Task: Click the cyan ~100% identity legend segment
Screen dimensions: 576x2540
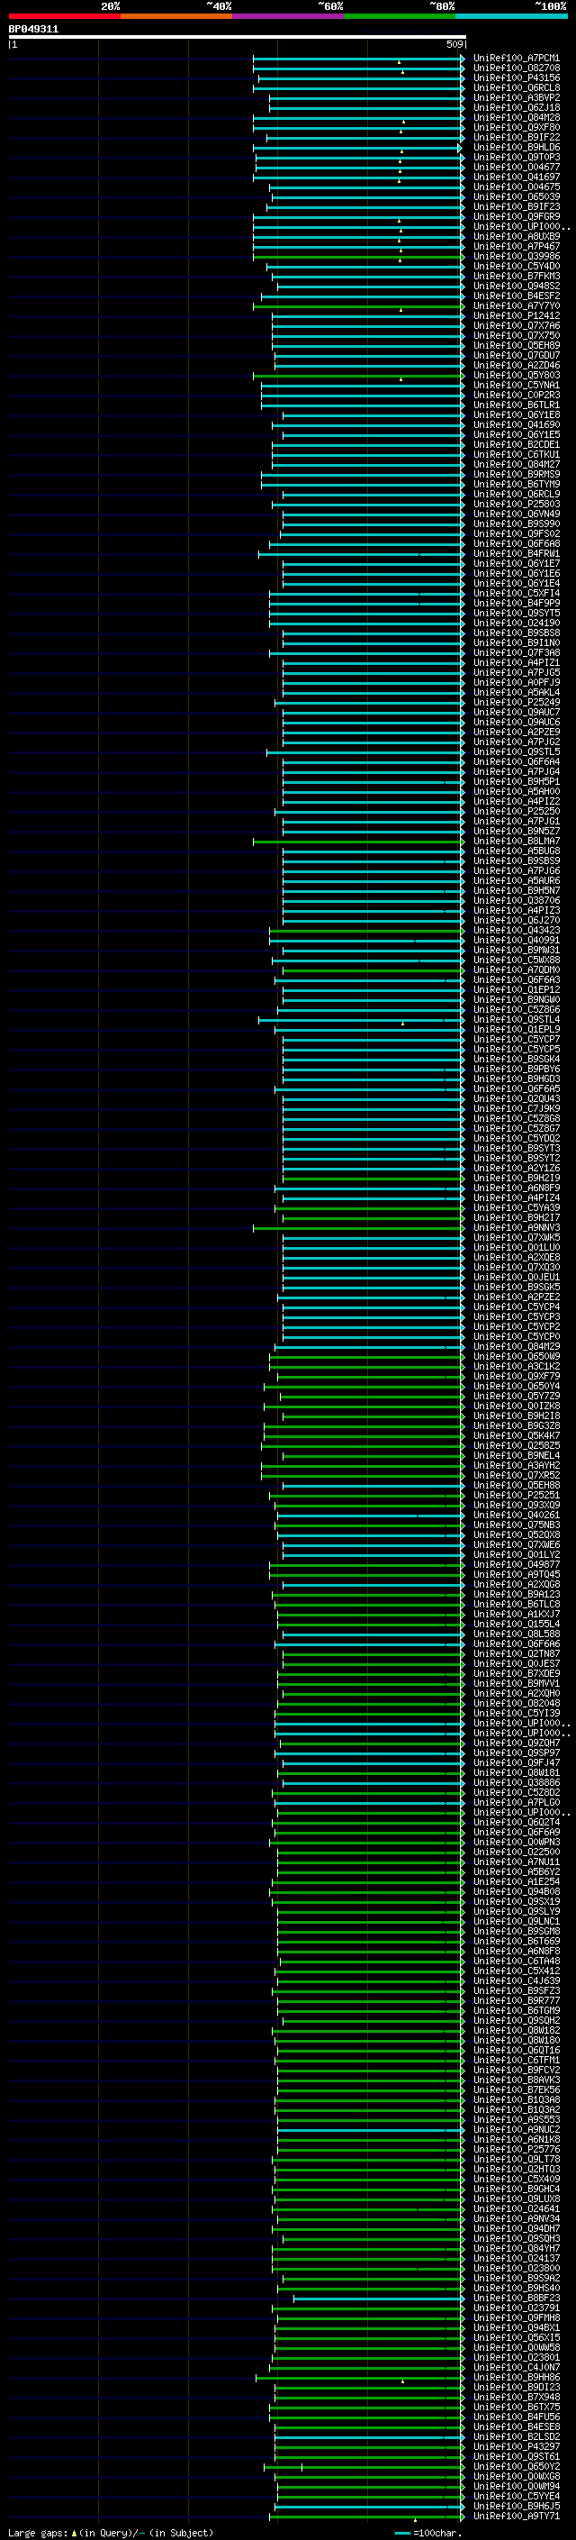Action: click(x=512, y=16)
